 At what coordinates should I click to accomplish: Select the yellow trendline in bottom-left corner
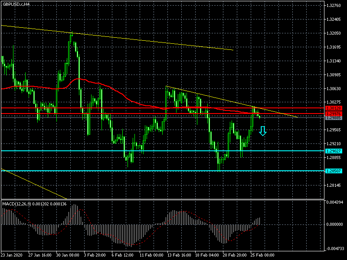tap(33, 184)
